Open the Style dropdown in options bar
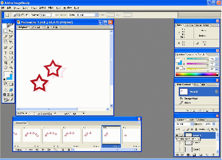222x160 pixels. pos(96,15)
